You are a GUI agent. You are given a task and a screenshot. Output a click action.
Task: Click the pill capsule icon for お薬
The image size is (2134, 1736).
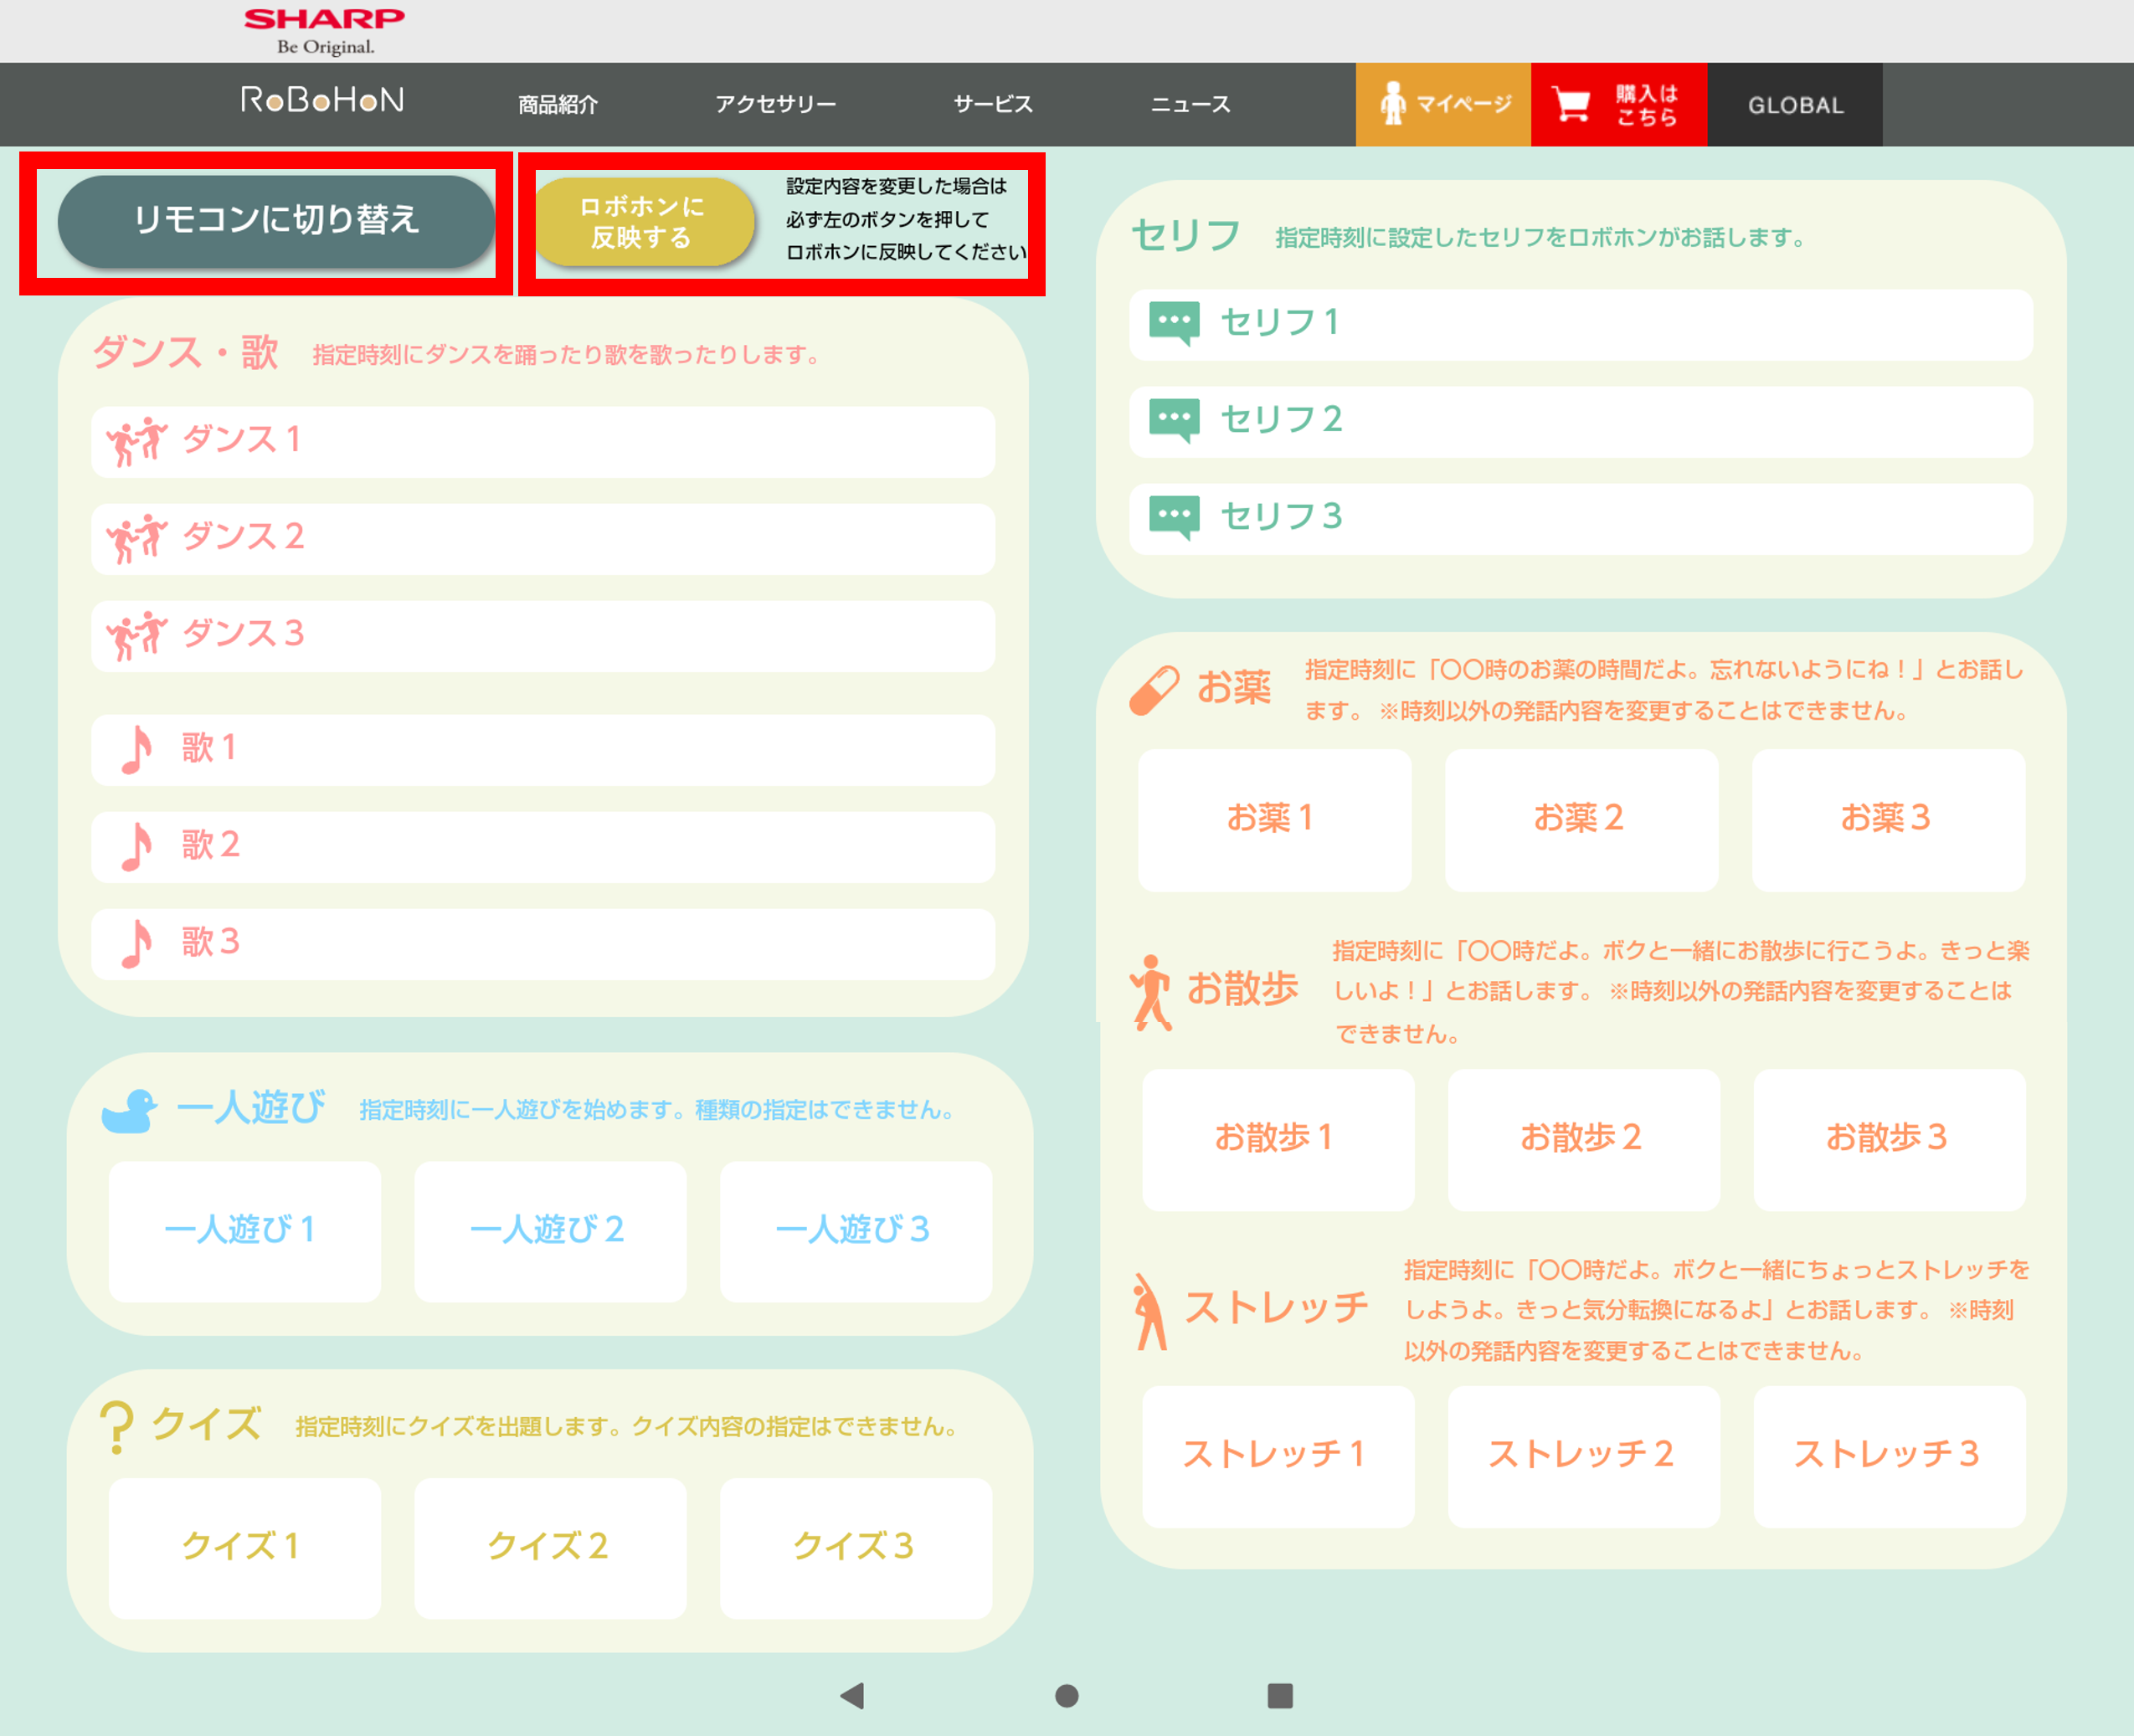pos(1154,690)
